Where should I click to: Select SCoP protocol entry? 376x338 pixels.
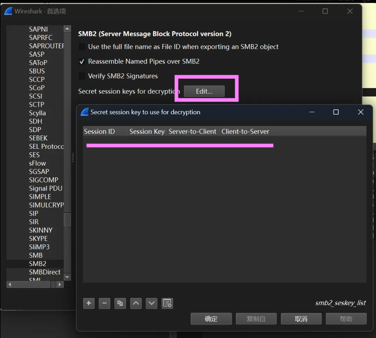(37, 88)
